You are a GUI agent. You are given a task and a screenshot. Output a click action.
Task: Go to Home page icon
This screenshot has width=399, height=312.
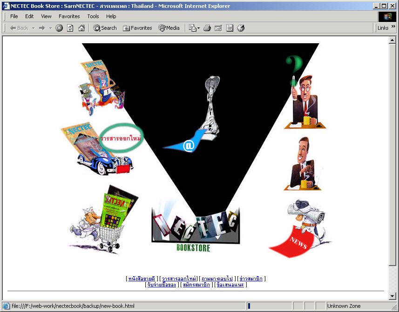click(81, 28)
